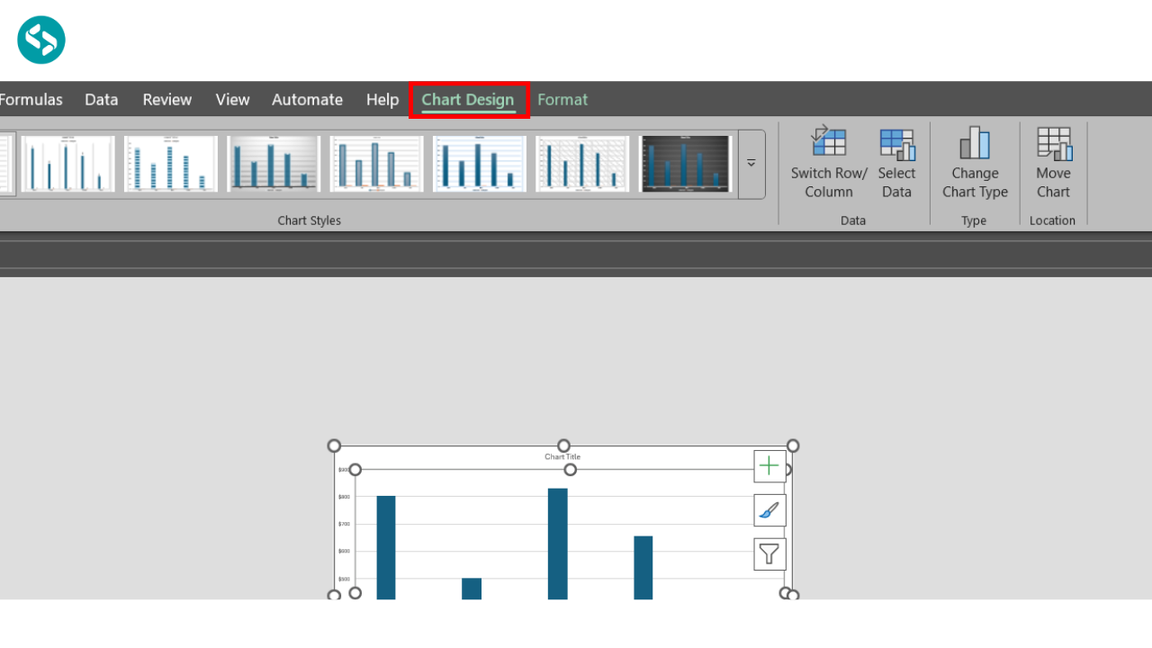Click Change Chart Type
This screenshot has width=1152, height=648.
coord(975,164)
